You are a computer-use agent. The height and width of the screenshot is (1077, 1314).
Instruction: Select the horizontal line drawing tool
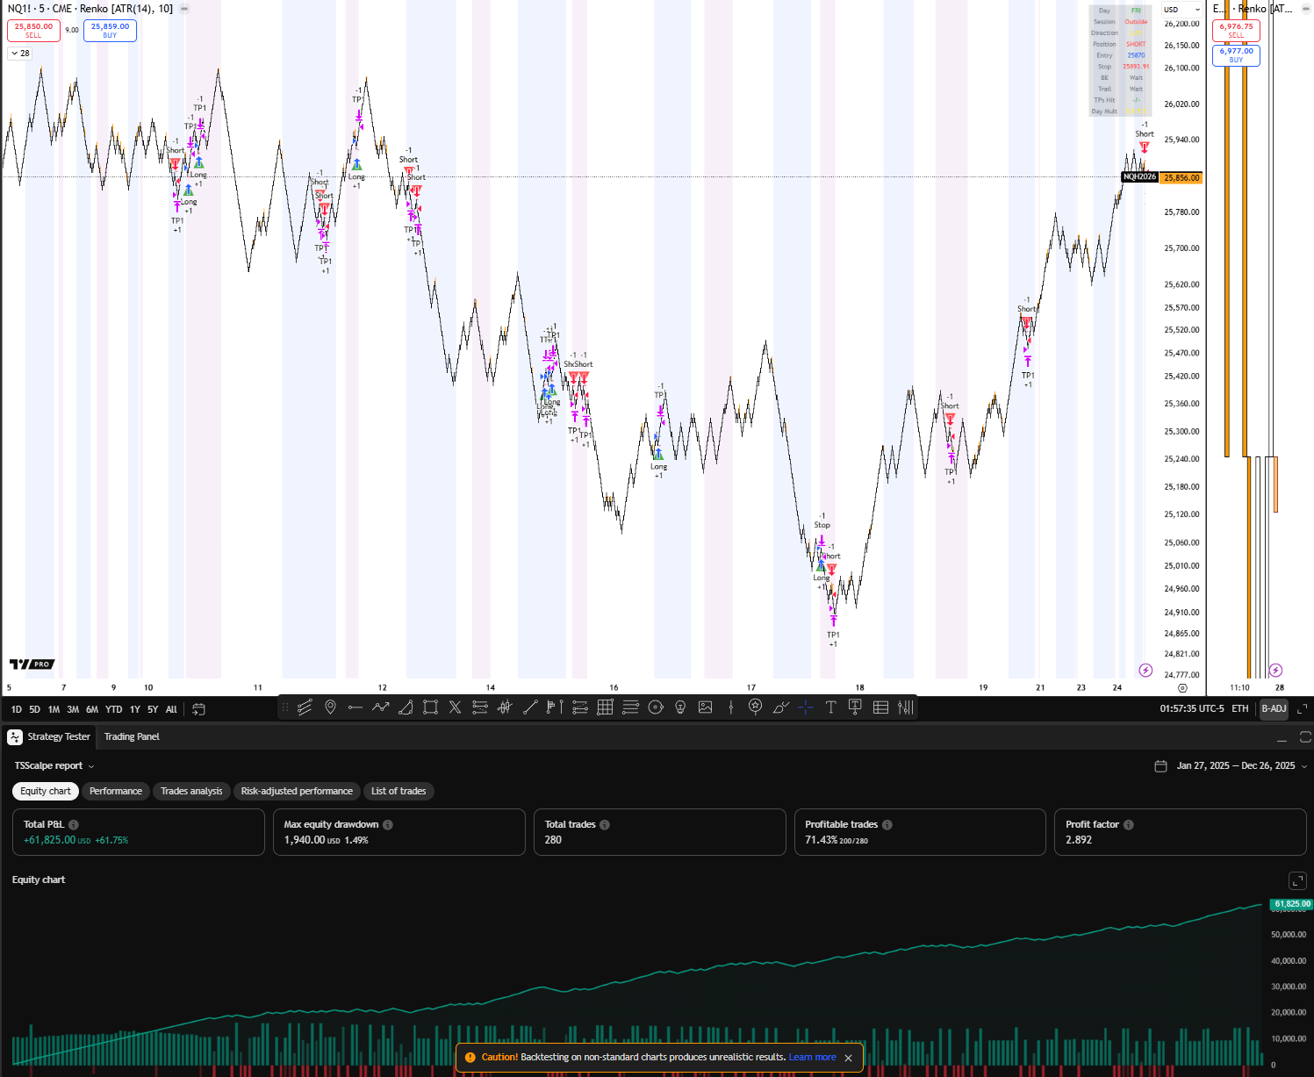pos(355,707)
